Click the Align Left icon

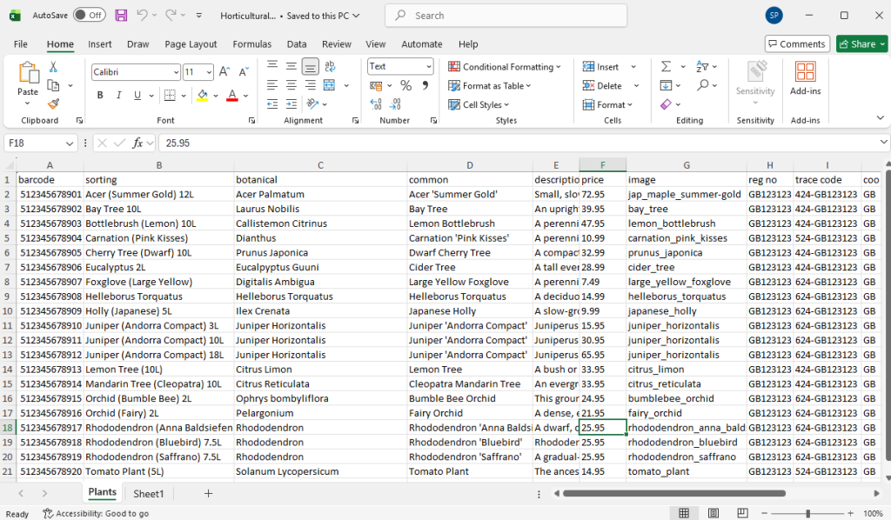272,85
